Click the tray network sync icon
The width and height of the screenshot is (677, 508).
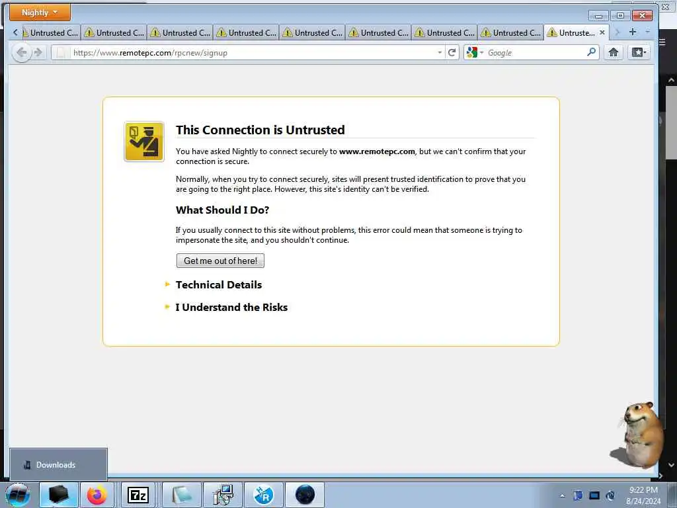tap(610, 495)
